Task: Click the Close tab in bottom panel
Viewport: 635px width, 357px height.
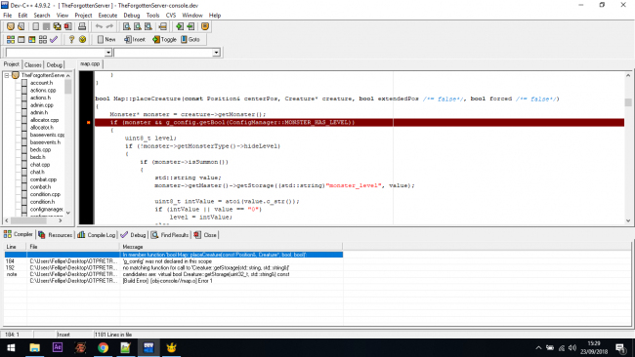Action: [205, 235]
